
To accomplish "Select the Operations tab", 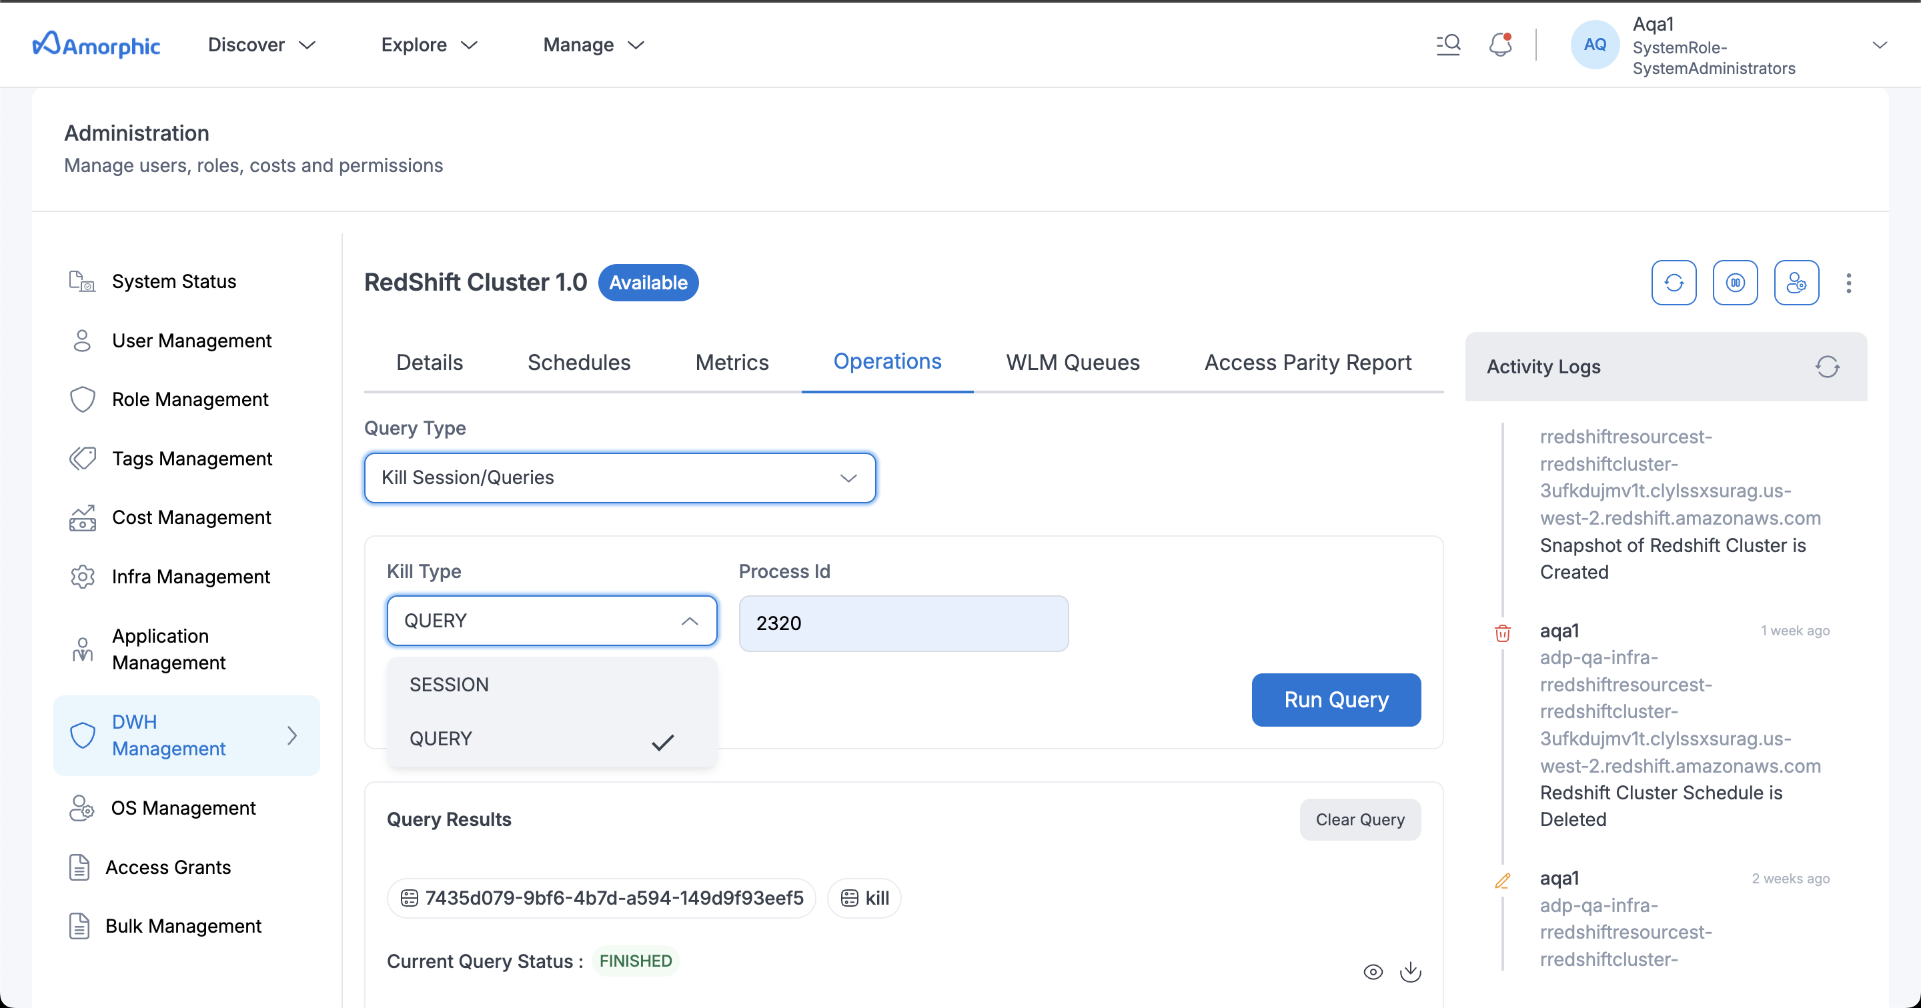I will [887, 361].
